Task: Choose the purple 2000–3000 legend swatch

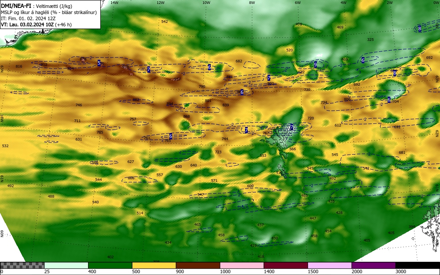Action: coord(374,265)
